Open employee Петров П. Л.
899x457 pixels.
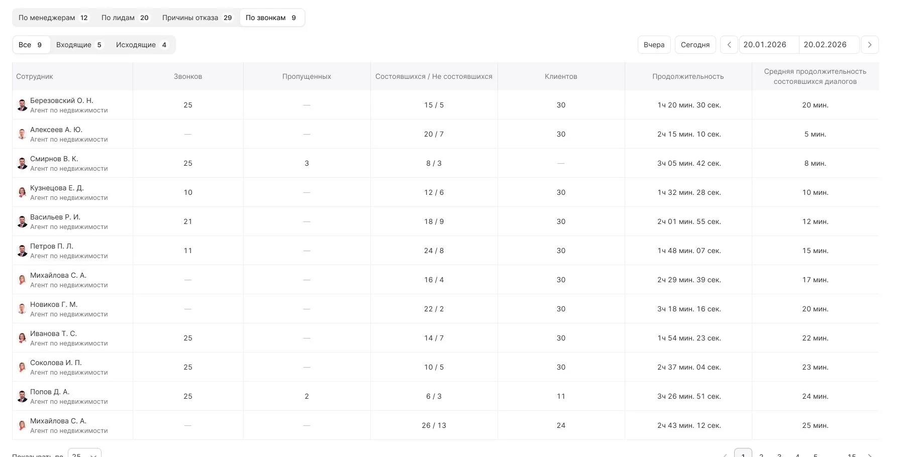pos(52,246)
